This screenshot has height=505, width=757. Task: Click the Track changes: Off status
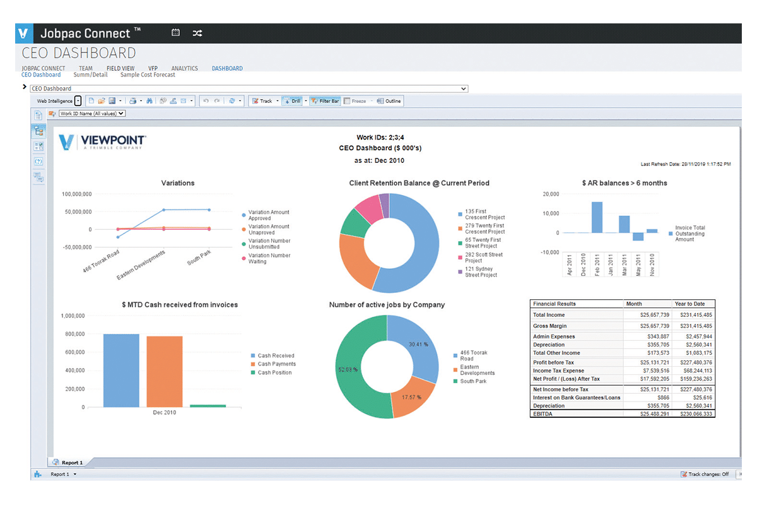[x=705, y=474]
